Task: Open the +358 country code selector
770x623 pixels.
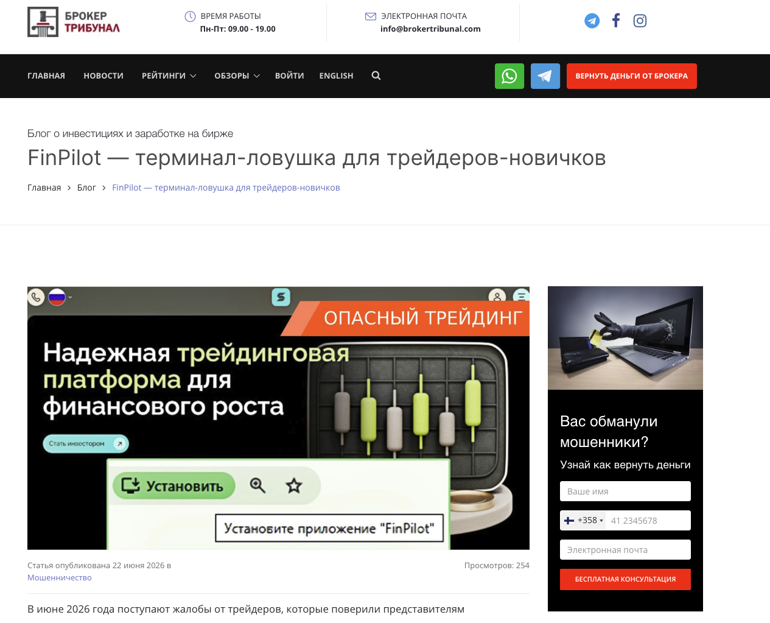Action: (583, 521)
